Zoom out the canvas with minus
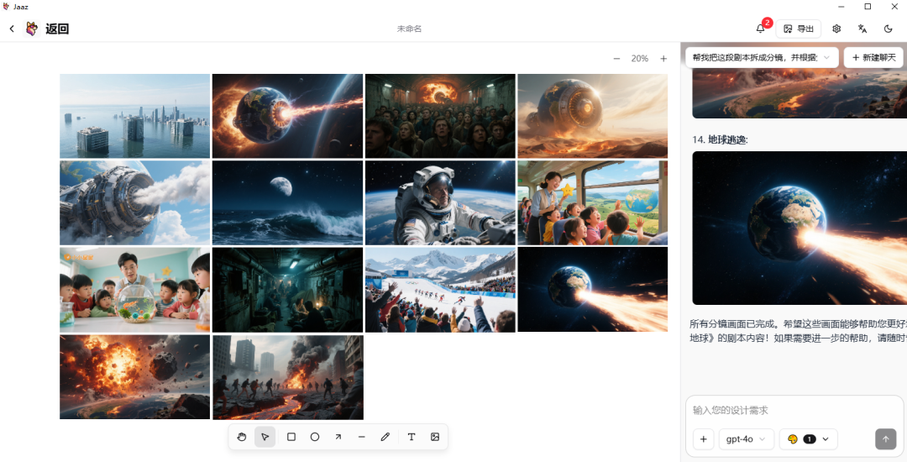 coord(616,59)
